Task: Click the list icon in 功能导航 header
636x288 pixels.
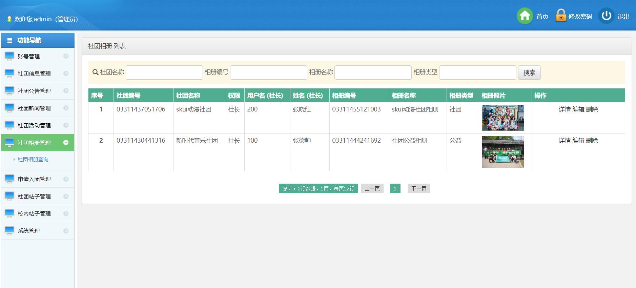Action: [9, 40]
